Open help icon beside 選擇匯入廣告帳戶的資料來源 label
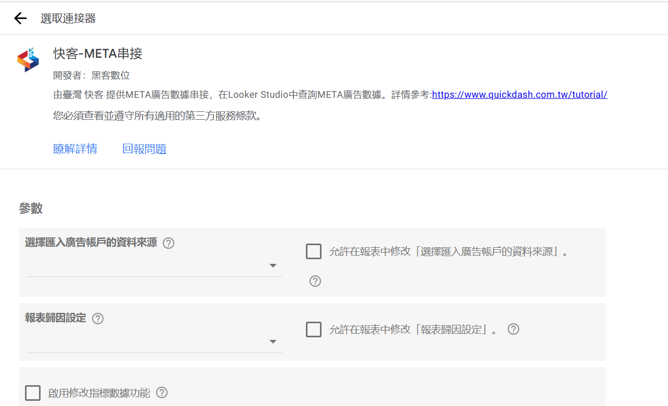Viewport: 668px width, 406px height. tap(169, 243)
